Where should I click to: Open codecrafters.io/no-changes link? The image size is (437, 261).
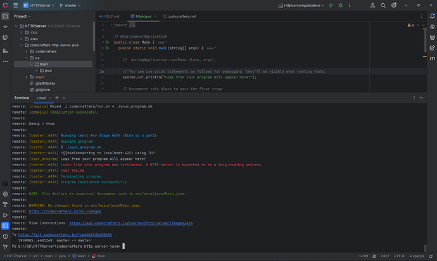(x=65, y=212)
